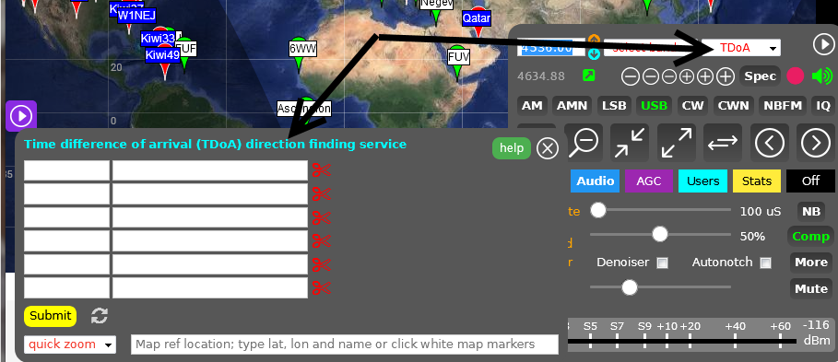This screenshot has width=838, height=362.
Task: Click the maximum zoom expand arrows icon
Action: point(677,143)
